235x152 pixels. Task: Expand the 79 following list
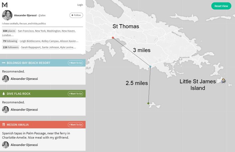[x=10, y=41]
